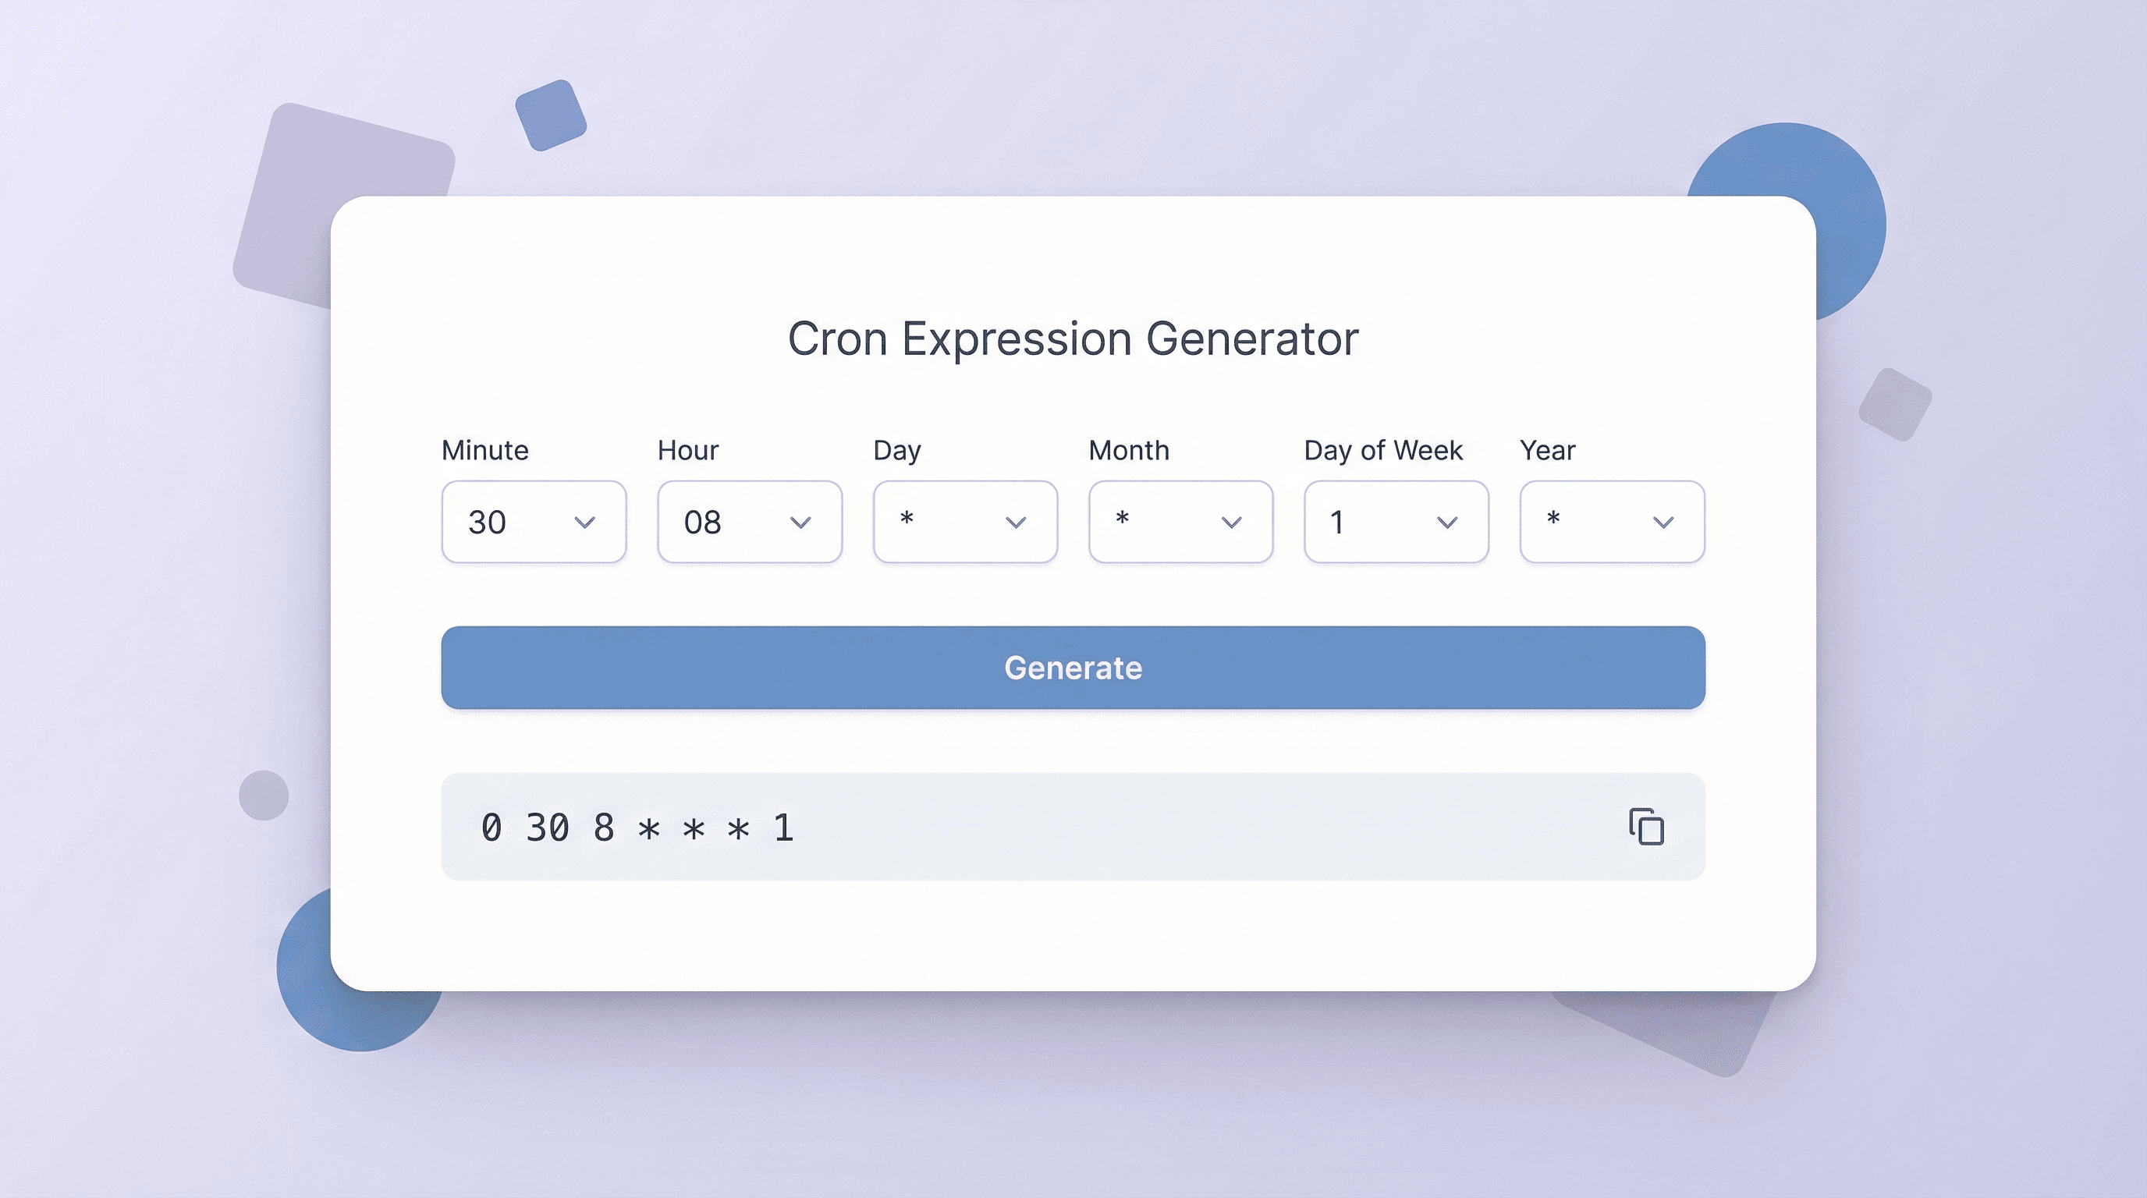Image resolution: width=2147 pixels, height=1198 pixels.
Task: Click the Year dropdown chevron arrow
Action: tap(1663, 523)
